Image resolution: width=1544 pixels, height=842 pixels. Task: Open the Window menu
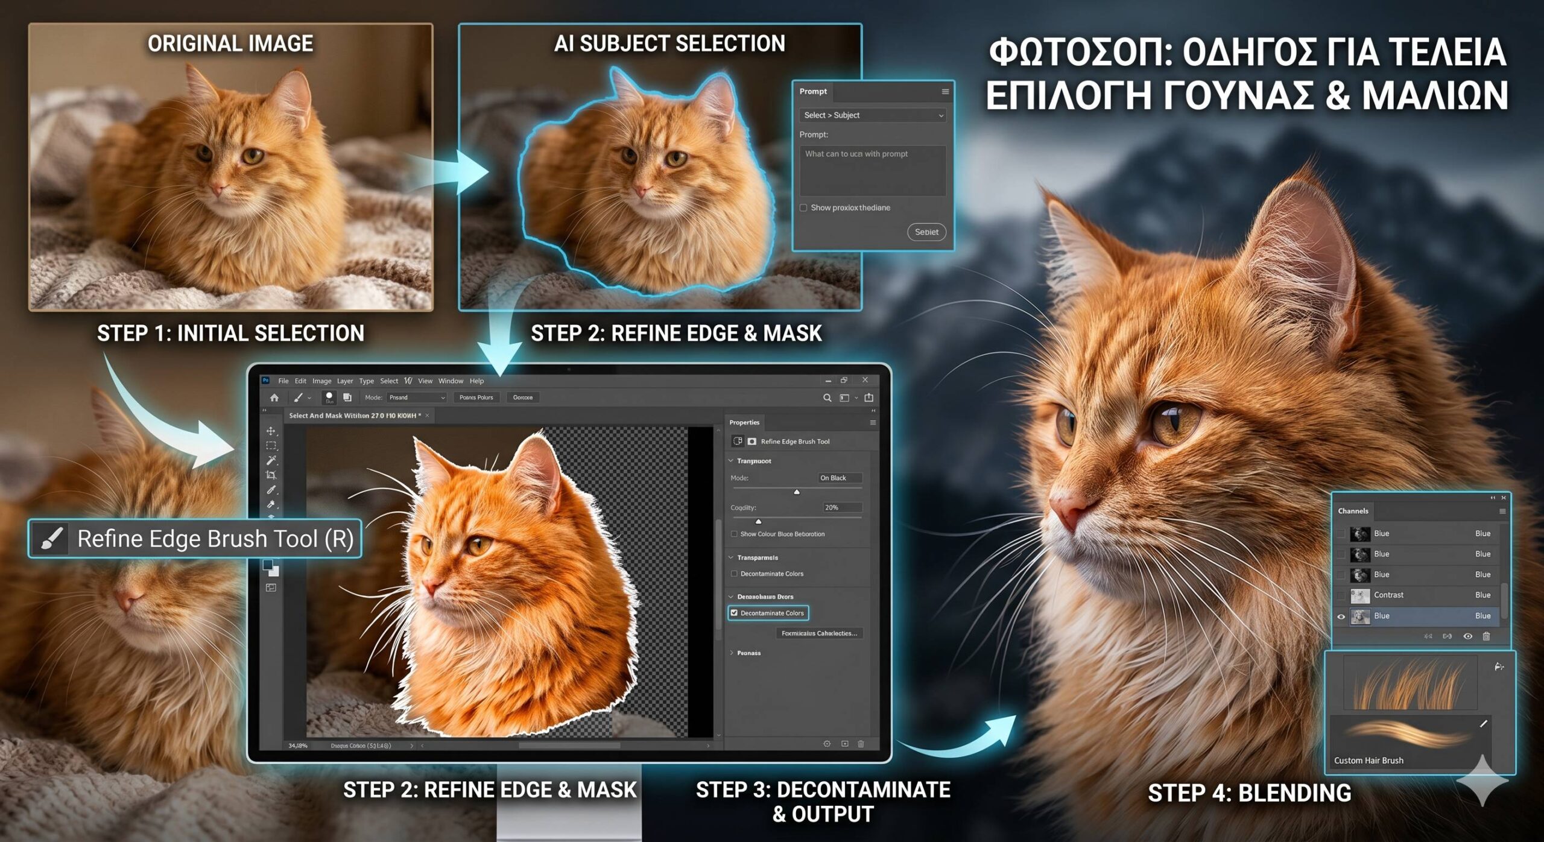click(451, 381)
